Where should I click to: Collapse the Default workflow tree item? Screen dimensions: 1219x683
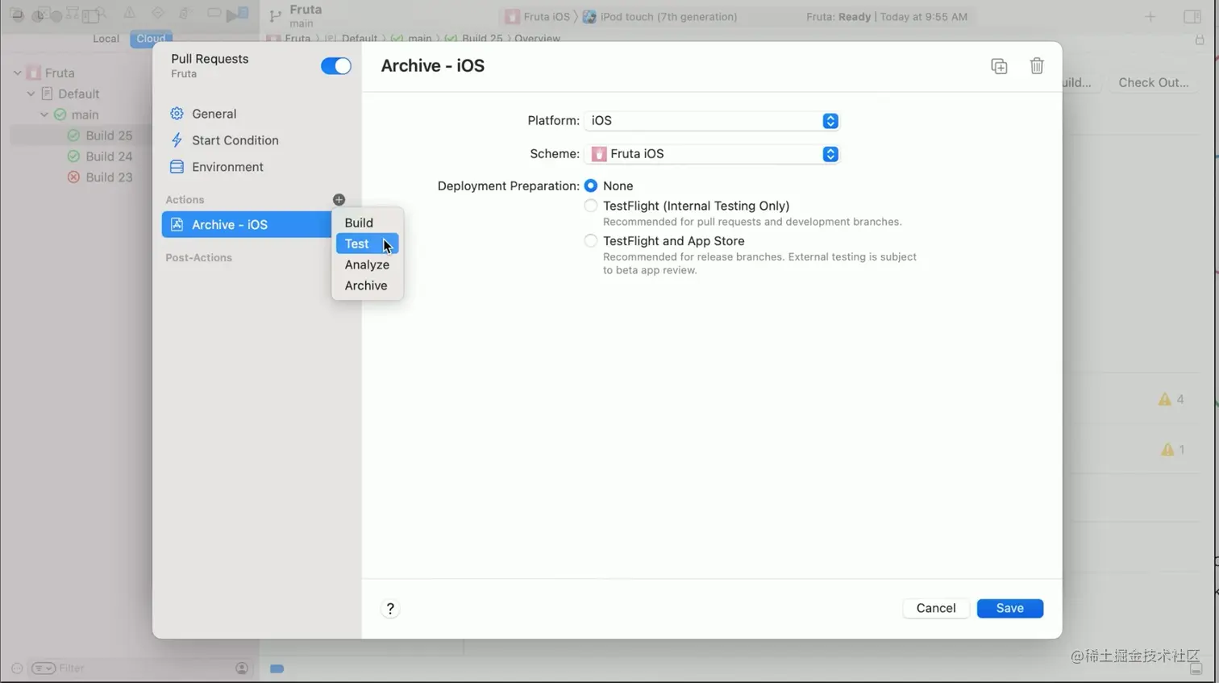[x=31, y=94]
